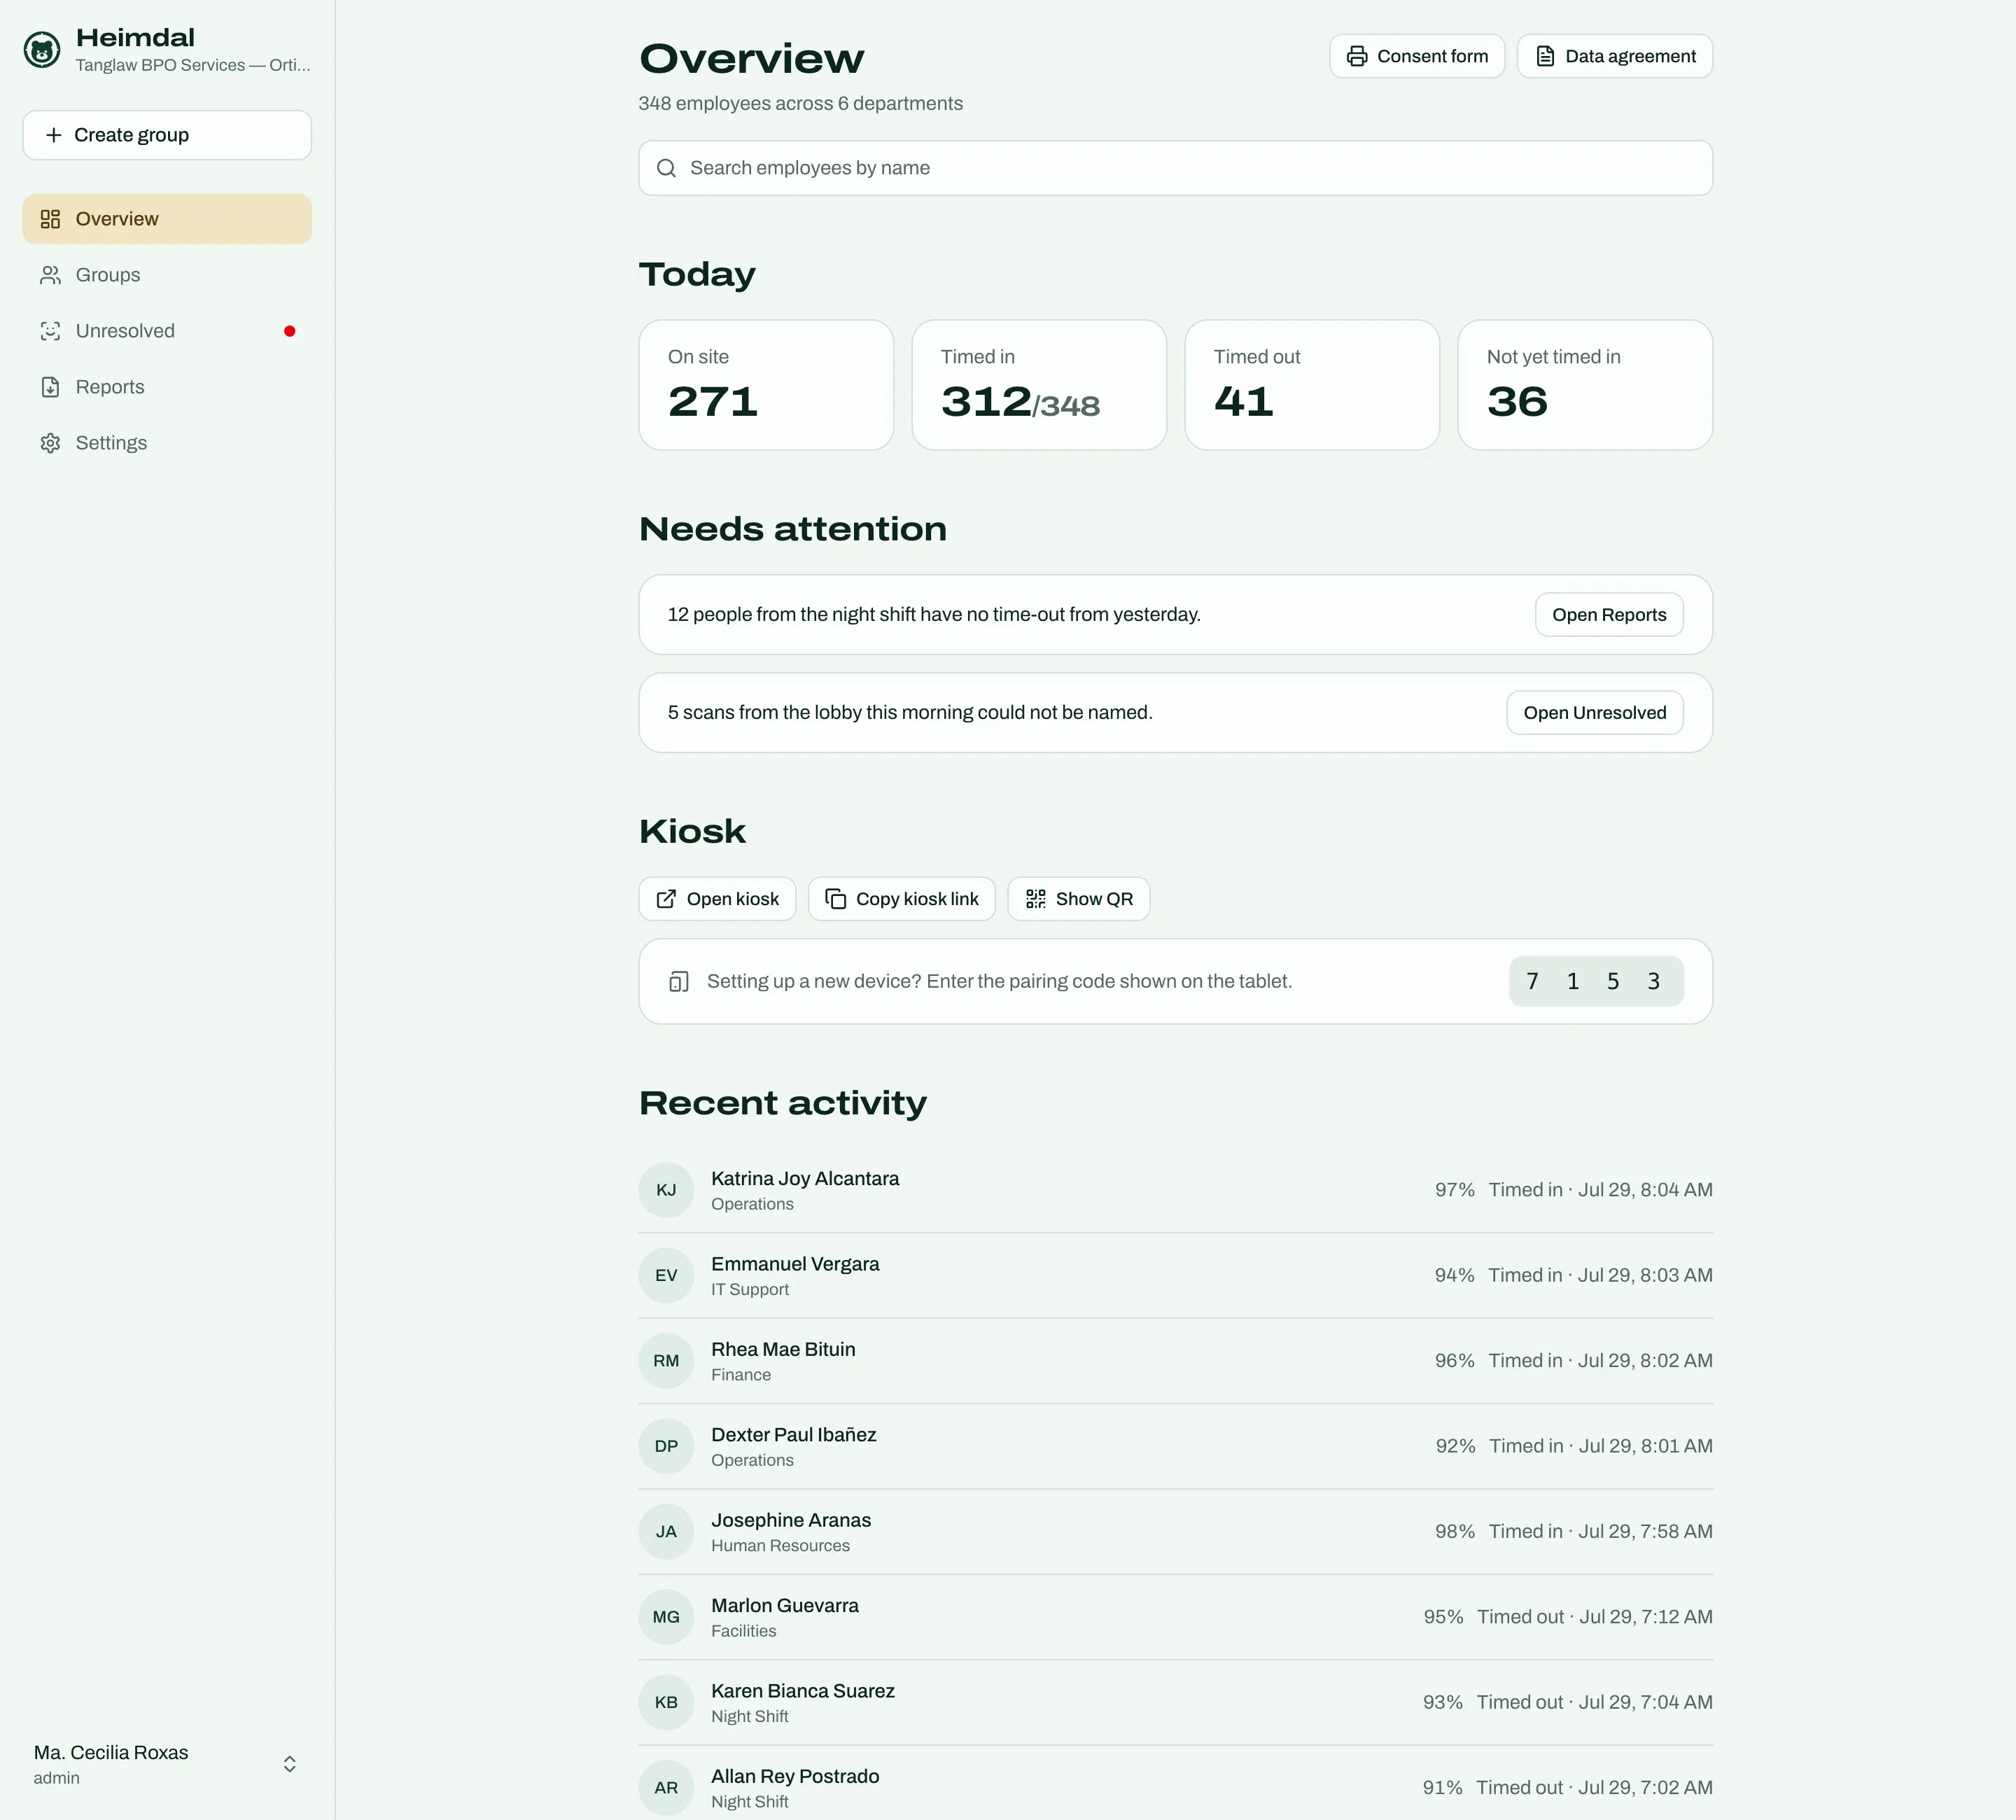Image resolution: width=2016 pixels, height=1820 pixels.
Task: Click the 98% match score for Josephine Aranas
Action: pos(1455,1532)
